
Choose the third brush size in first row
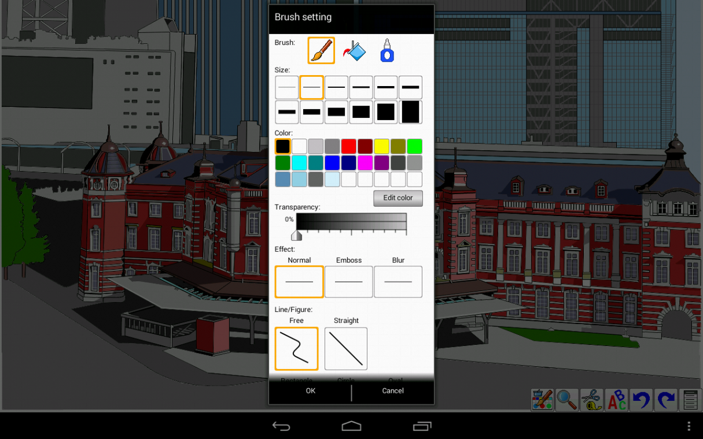click(x=336, y=87)
